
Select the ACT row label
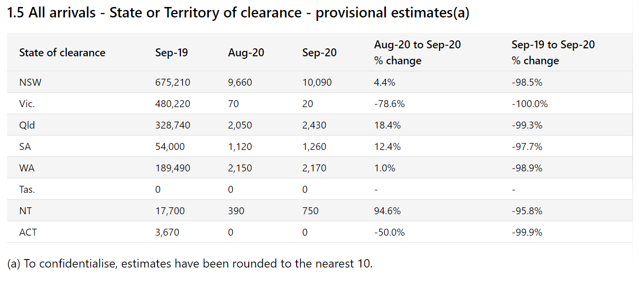(x=28, y=233)
